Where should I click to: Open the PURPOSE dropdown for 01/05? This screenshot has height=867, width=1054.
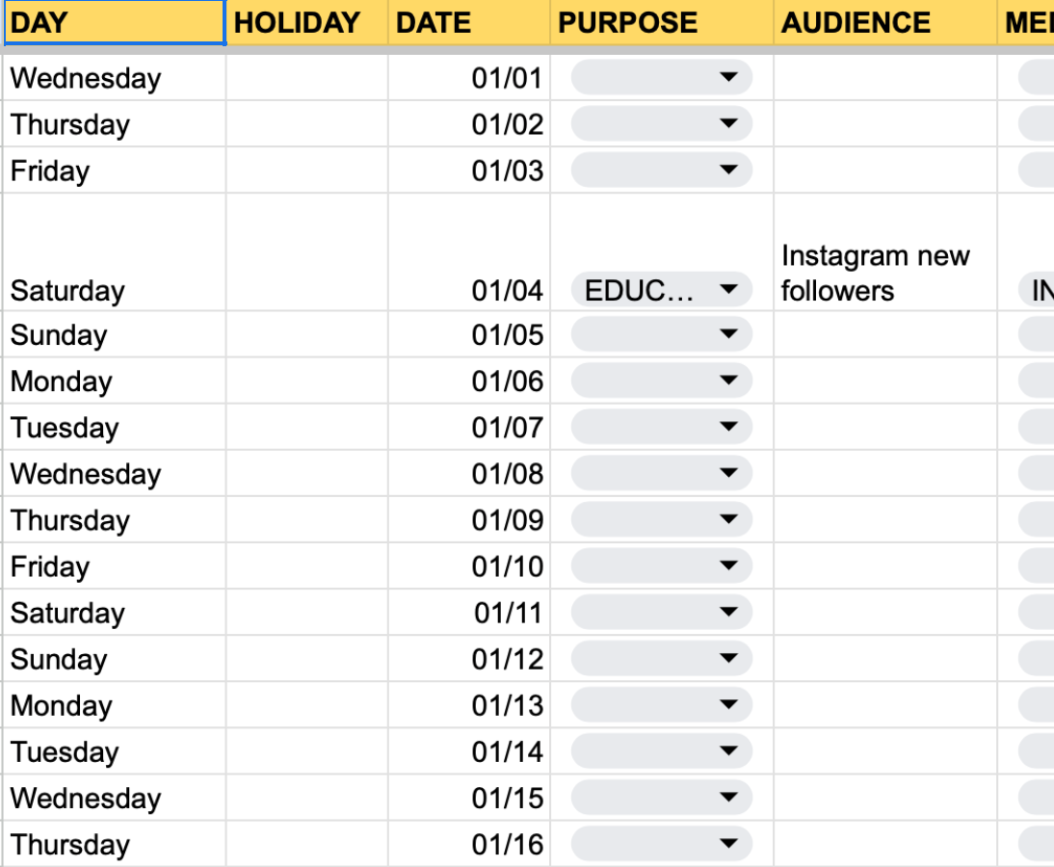point(662,334)
